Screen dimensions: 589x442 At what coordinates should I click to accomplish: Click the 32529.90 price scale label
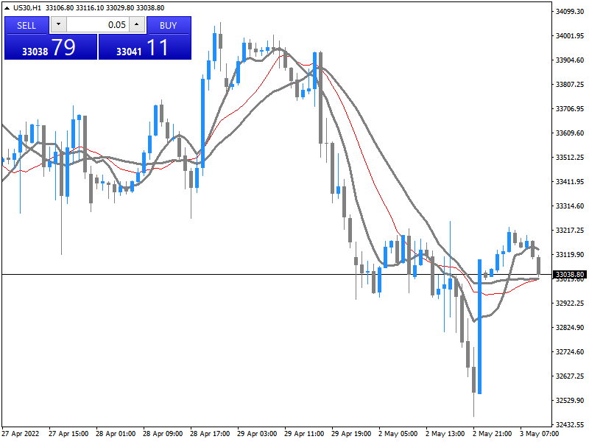pyautogui.click(x=570, y=401)
